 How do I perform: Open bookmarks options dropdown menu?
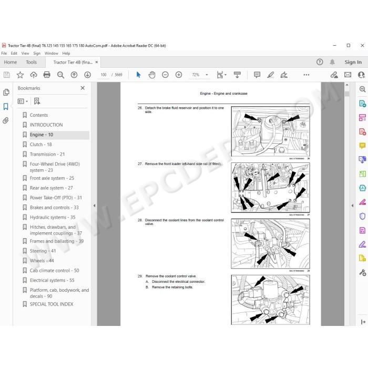[23, 101]
